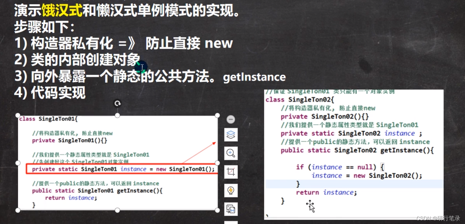Click the code line private SingleTon02(){}

[325, 117]
